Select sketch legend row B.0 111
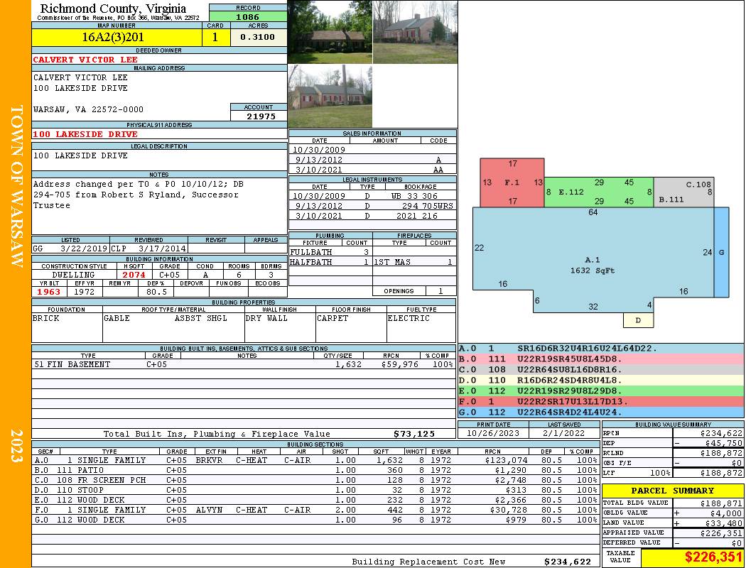746x568 pixels. (601, 359)
